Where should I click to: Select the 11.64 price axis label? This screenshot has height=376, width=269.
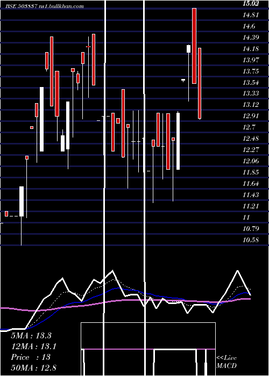coord(251,184)
